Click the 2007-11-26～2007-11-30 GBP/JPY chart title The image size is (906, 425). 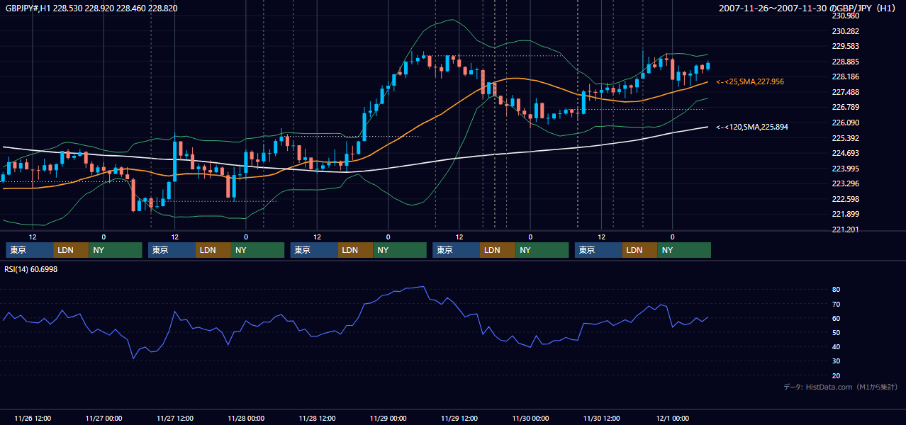pos(807,8)
